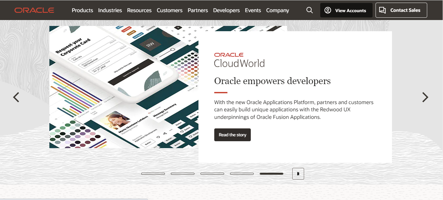Image resolution: width=443 pixels, height=200 pixels.
Task: Open the Resources menu
Action: click(x=139, y=10)
